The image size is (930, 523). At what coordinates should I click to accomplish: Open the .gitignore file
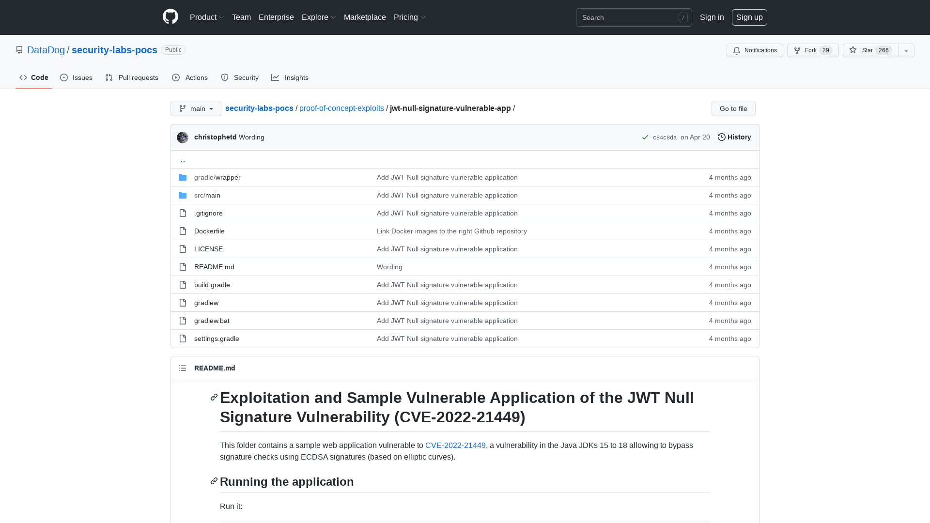208,213
